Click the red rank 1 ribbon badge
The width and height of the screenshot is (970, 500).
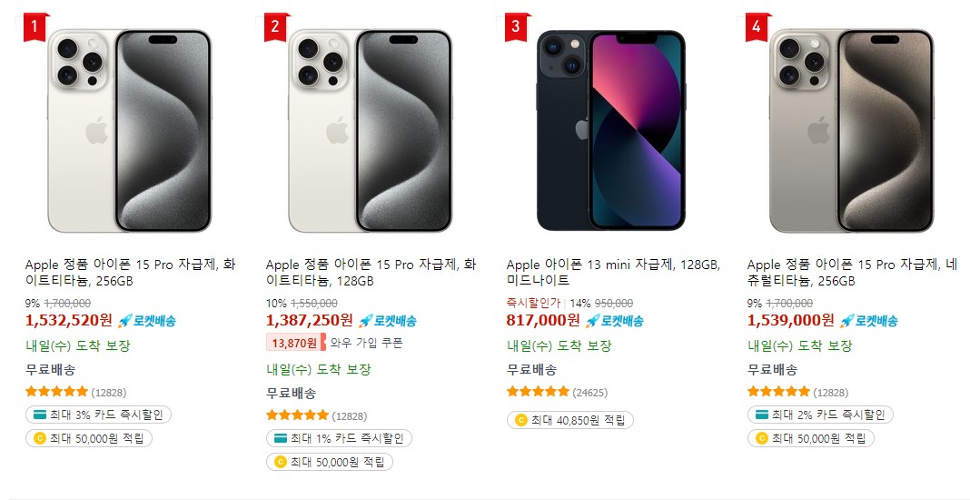coord(36,26)
